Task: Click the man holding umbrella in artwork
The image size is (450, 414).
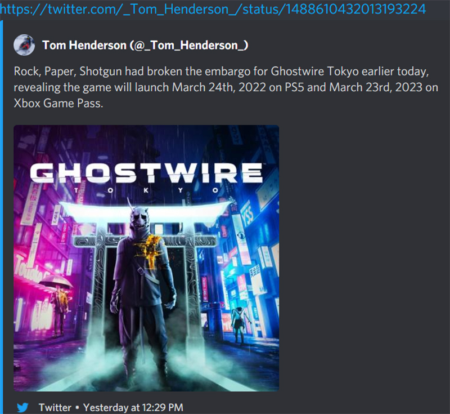Action: click(x=57, y=305)
